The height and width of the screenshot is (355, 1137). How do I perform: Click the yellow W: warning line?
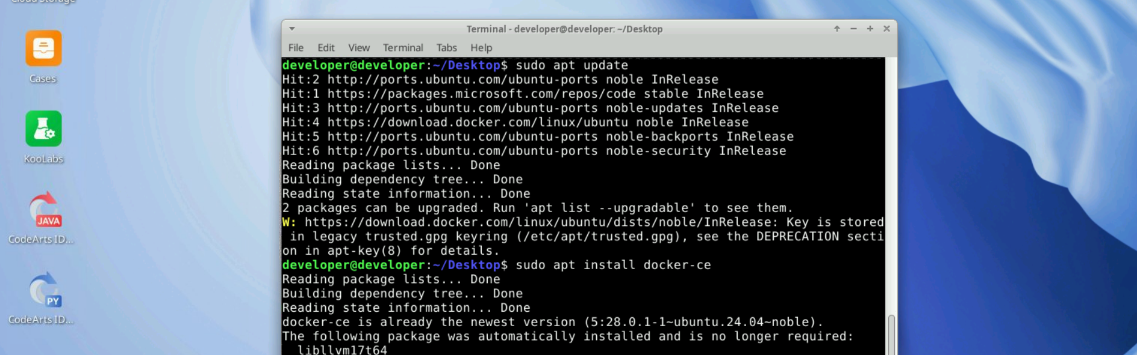click(583, 222)
